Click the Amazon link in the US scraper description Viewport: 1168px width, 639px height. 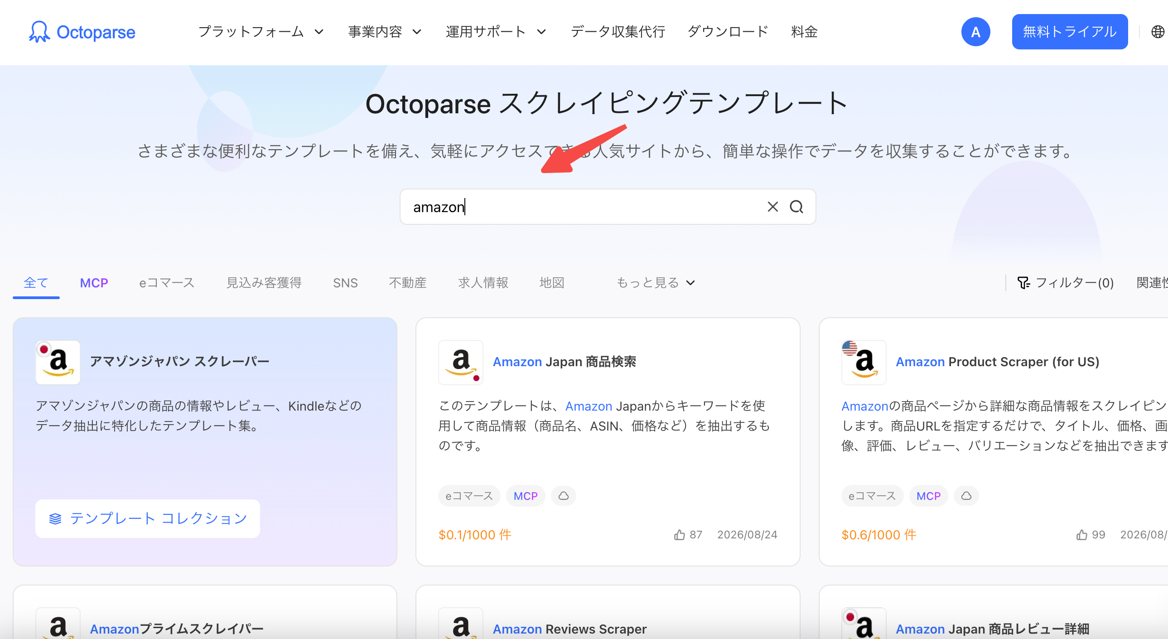864,406
